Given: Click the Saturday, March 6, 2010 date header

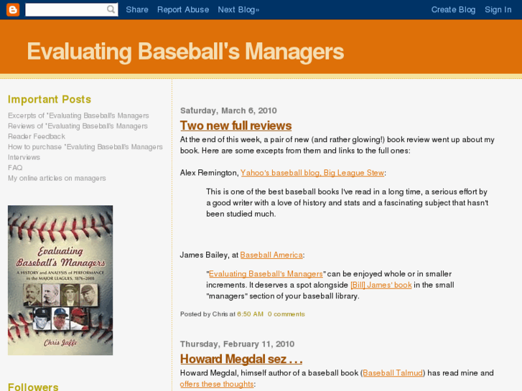Looking at the screenshot, I should coord(228,110).
